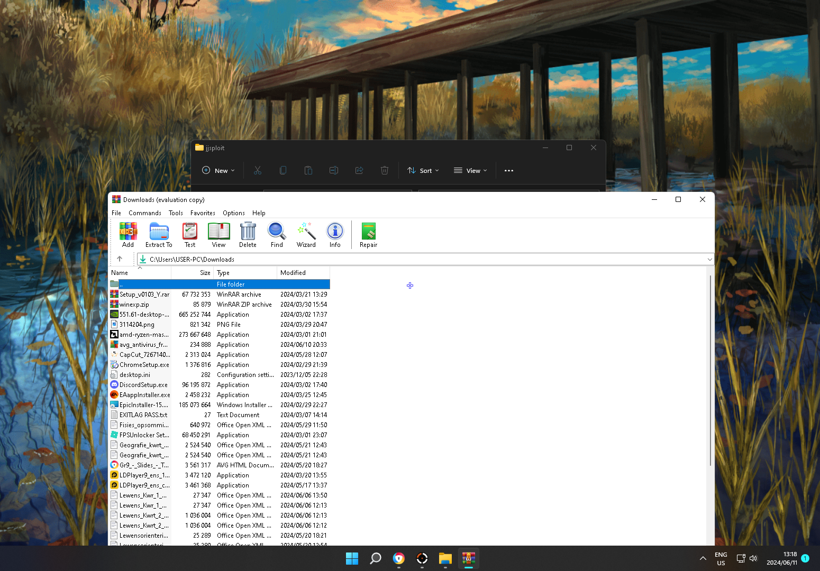Image resolution: width=820 pixels, height=571 pixels.
Task: Go up one folder level arrow
Action: [x=120, y=259]
